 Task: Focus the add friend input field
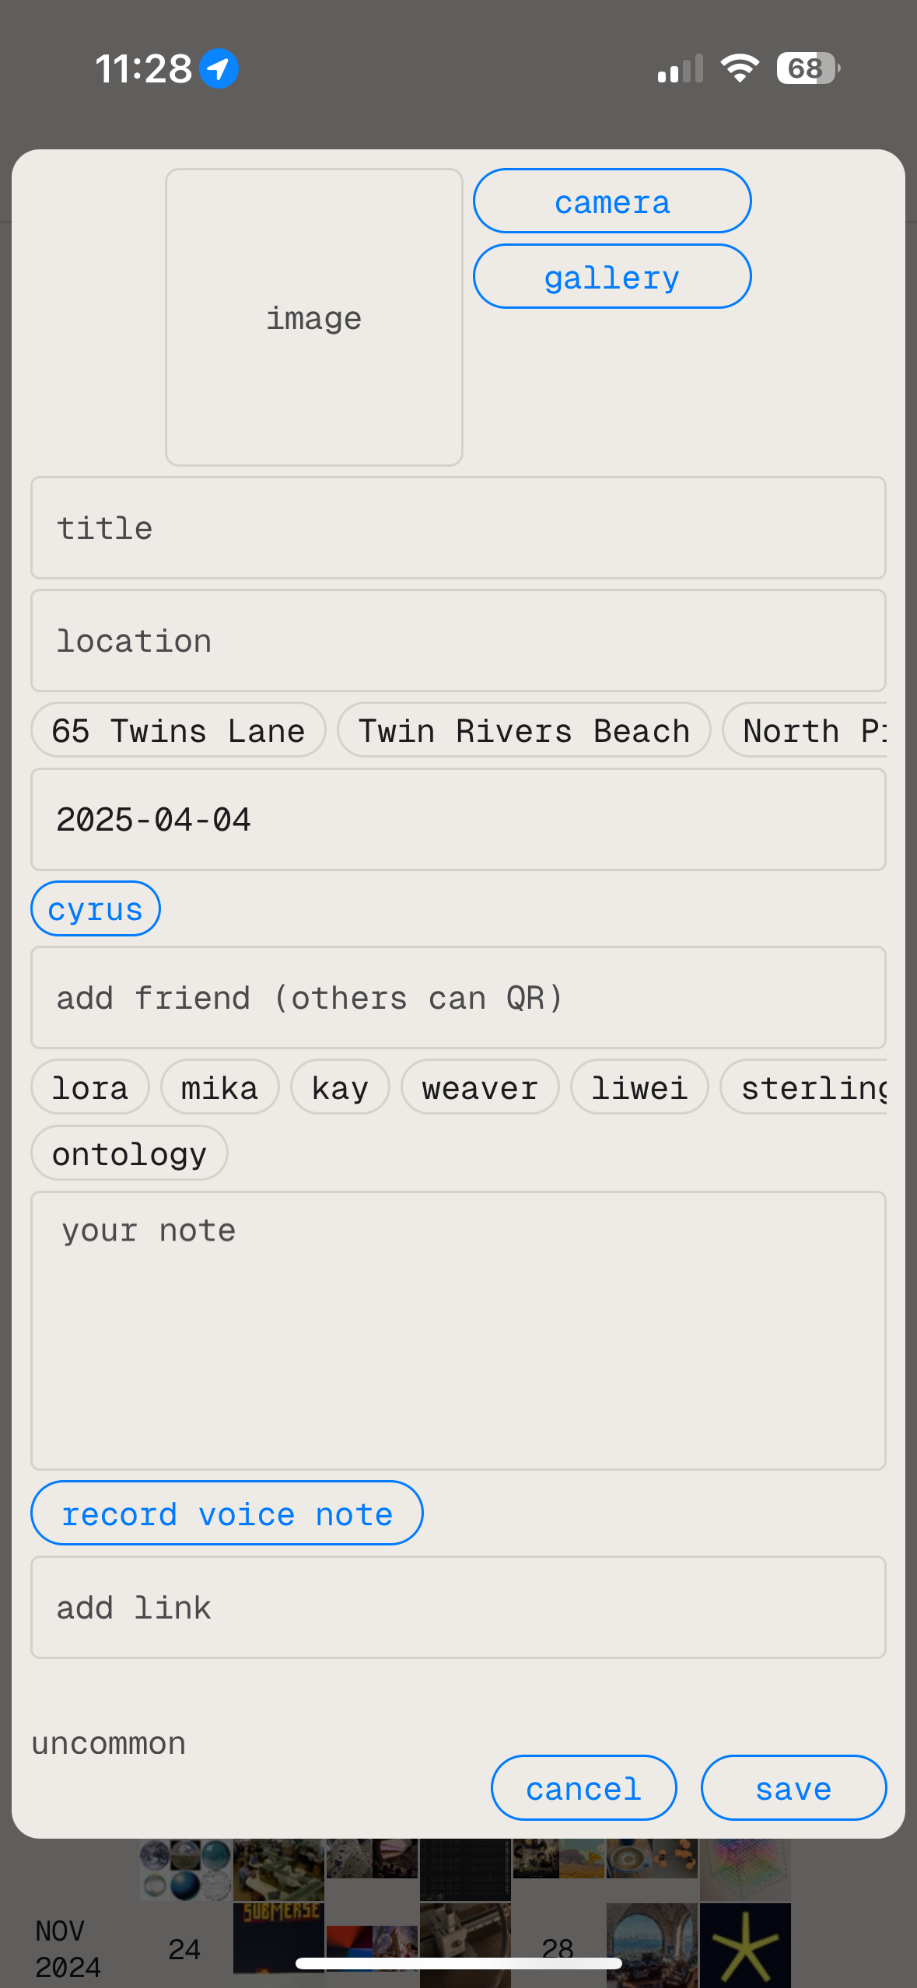(458, 998)
